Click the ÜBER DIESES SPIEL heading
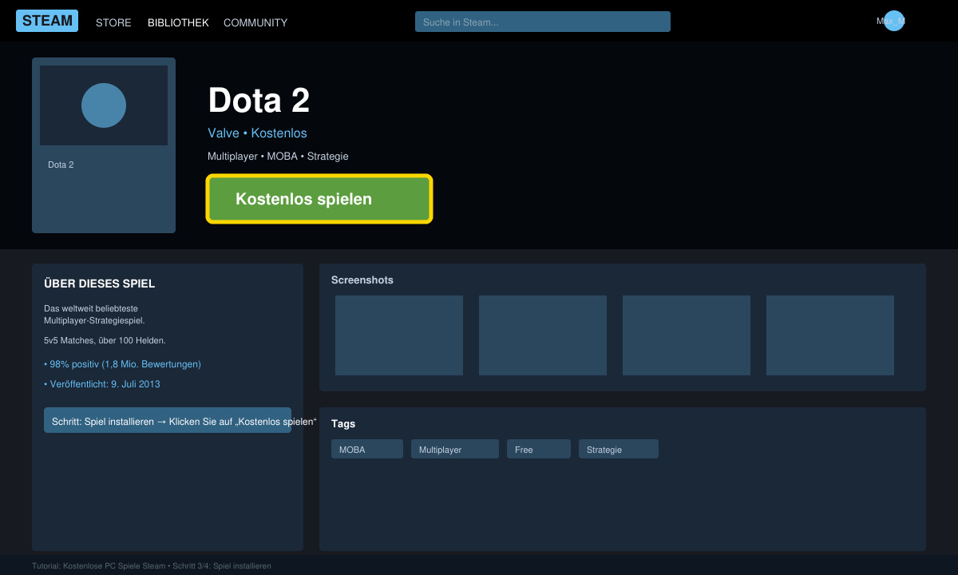Screen dimensions: 958x575 (99, 284)
